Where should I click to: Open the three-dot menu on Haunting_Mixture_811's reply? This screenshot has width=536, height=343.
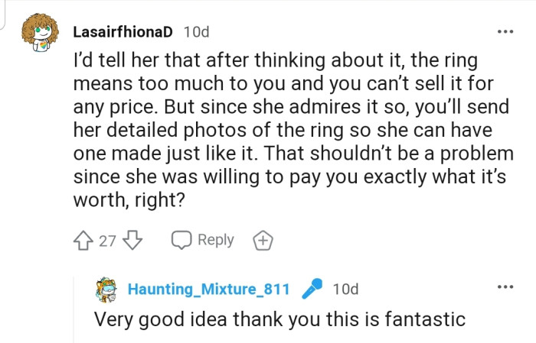coord(505,288)
